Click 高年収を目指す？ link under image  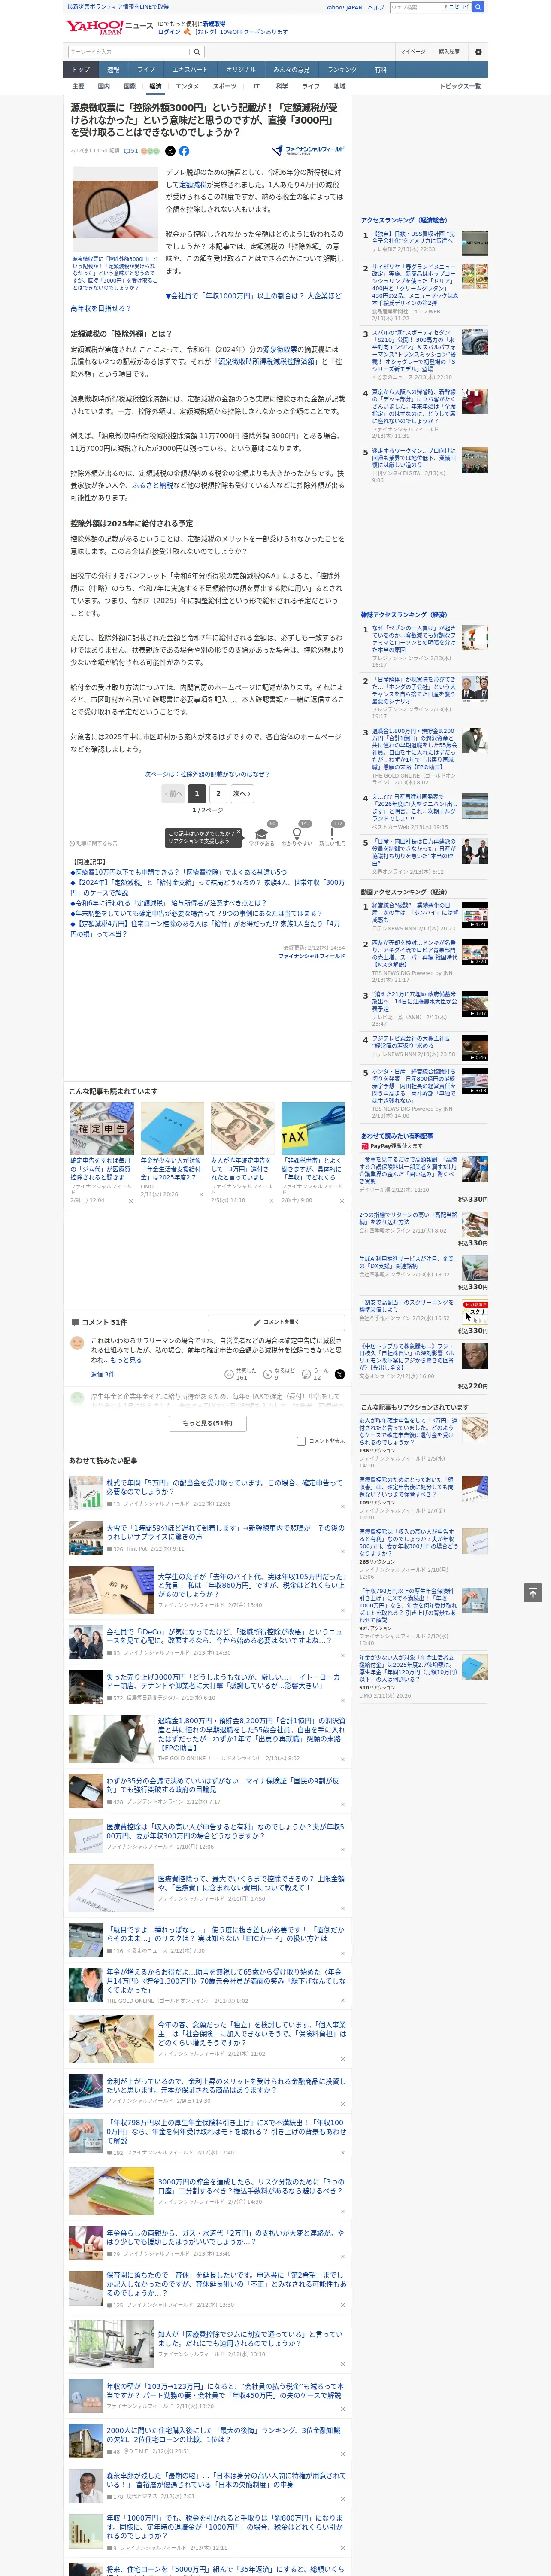point(100,308)
